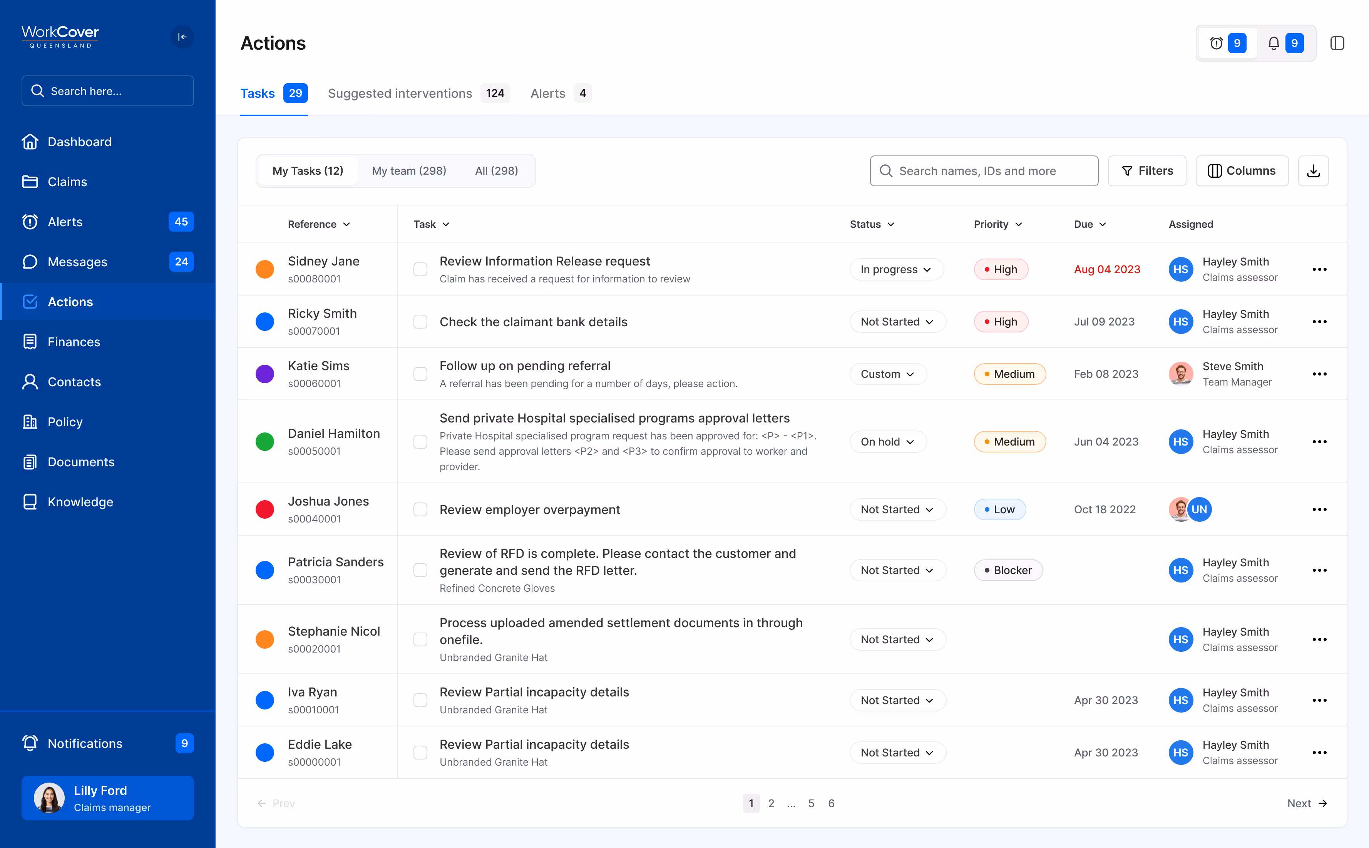Tick Iva Ryan's Partial incapacity task checkbox
Image resolution: width=1369 pixels, height=848 pixels.
[420, 700]
